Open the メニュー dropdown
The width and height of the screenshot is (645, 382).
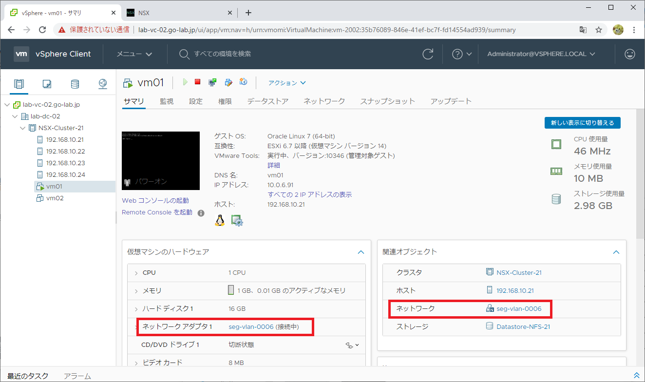coord(134,54)
